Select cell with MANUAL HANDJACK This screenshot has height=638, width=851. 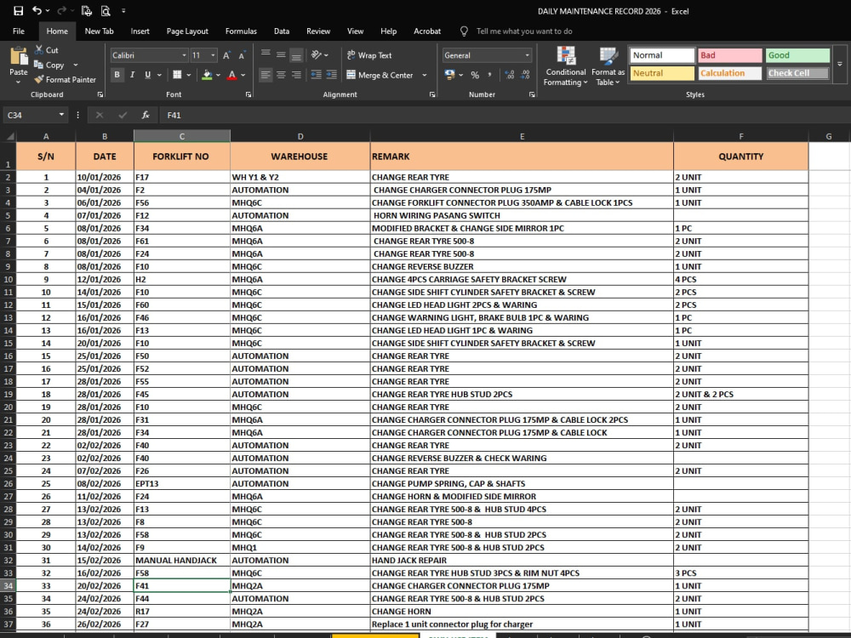pos(182,561)
